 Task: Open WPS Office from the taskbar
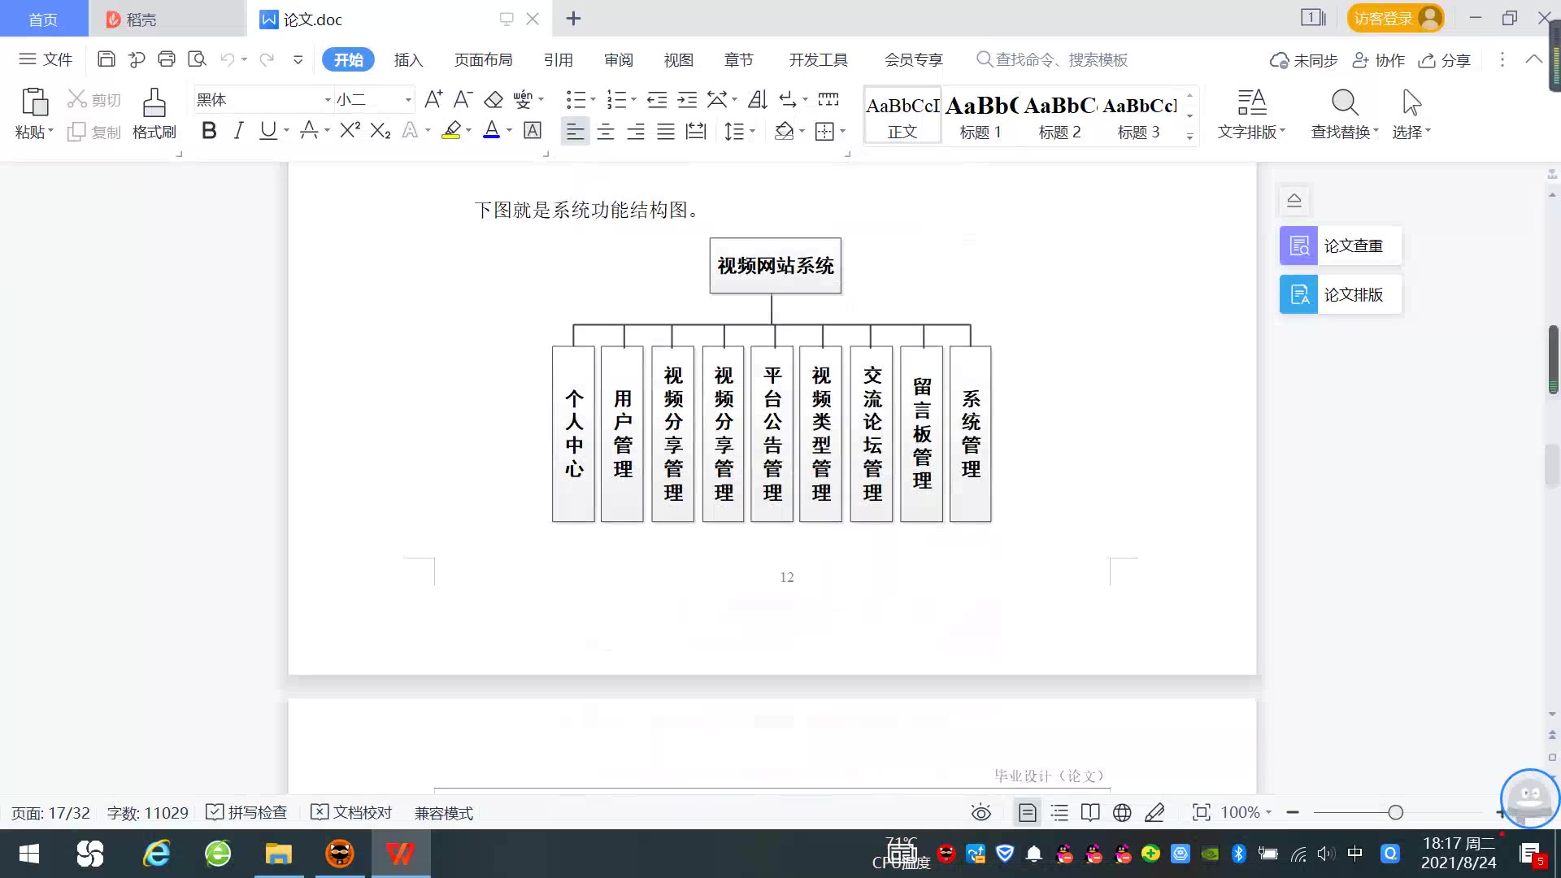tap(401, 854)
